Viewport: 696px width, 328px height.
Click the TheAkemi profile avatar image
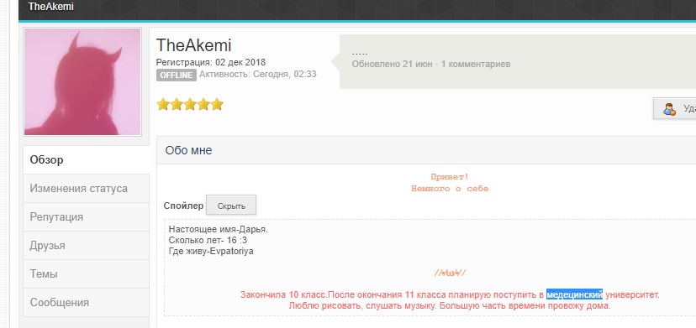tap(82, 81)
